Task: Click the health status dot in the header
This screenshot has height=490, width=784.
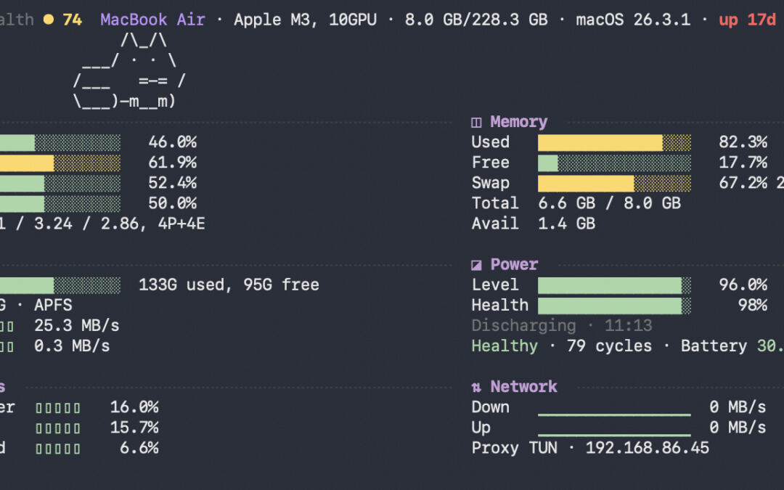Action: pyautogui.click(x=47, y=20)
